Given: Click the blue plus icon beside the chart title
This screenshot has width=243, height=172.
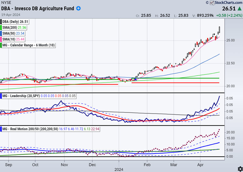Looking at the screenshot, I should coord(78,8).
